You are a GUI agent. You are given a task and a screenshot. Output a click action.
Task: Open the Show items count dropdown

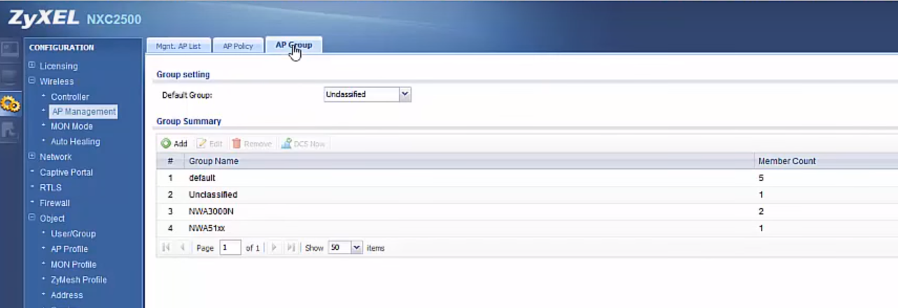point(357,248)
